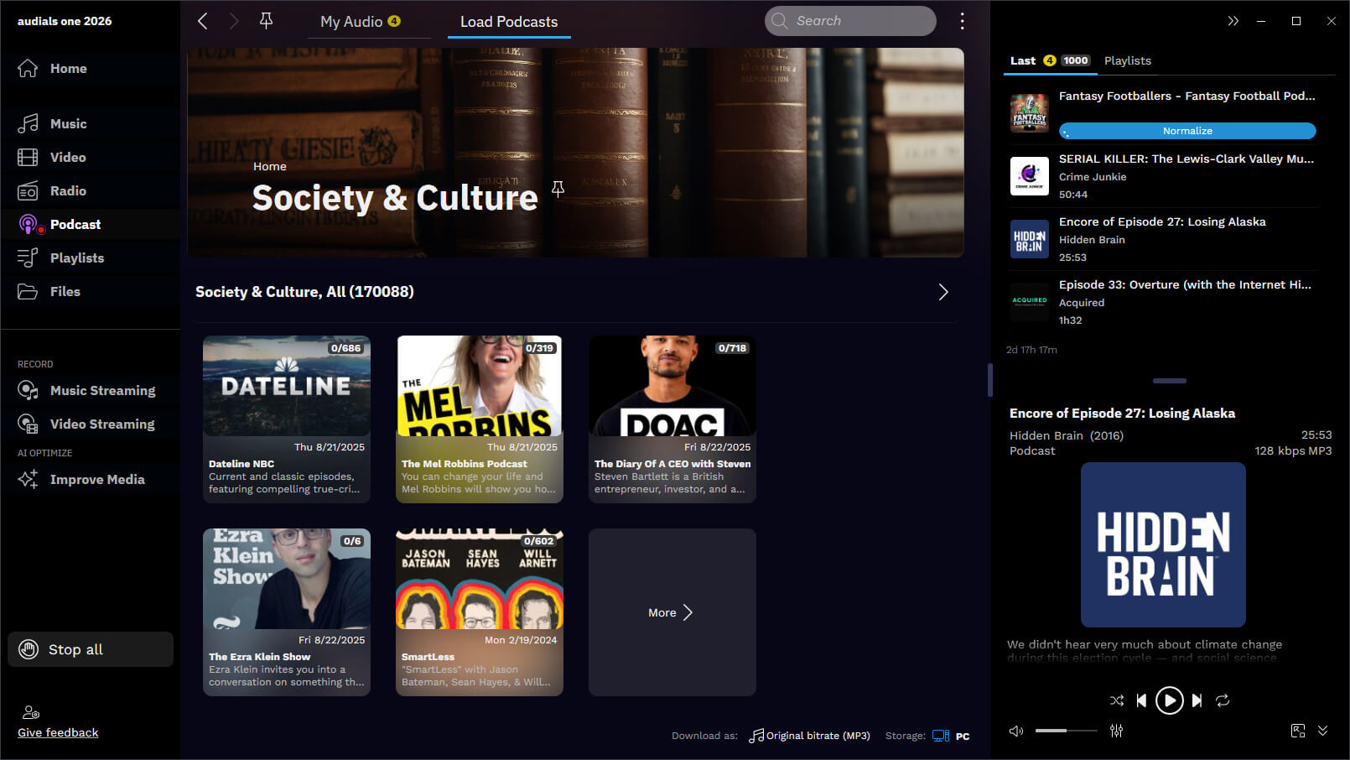1350x760 pixels.
Task: Open Improve Media under AI Optimize
Action: coord(97,479)
